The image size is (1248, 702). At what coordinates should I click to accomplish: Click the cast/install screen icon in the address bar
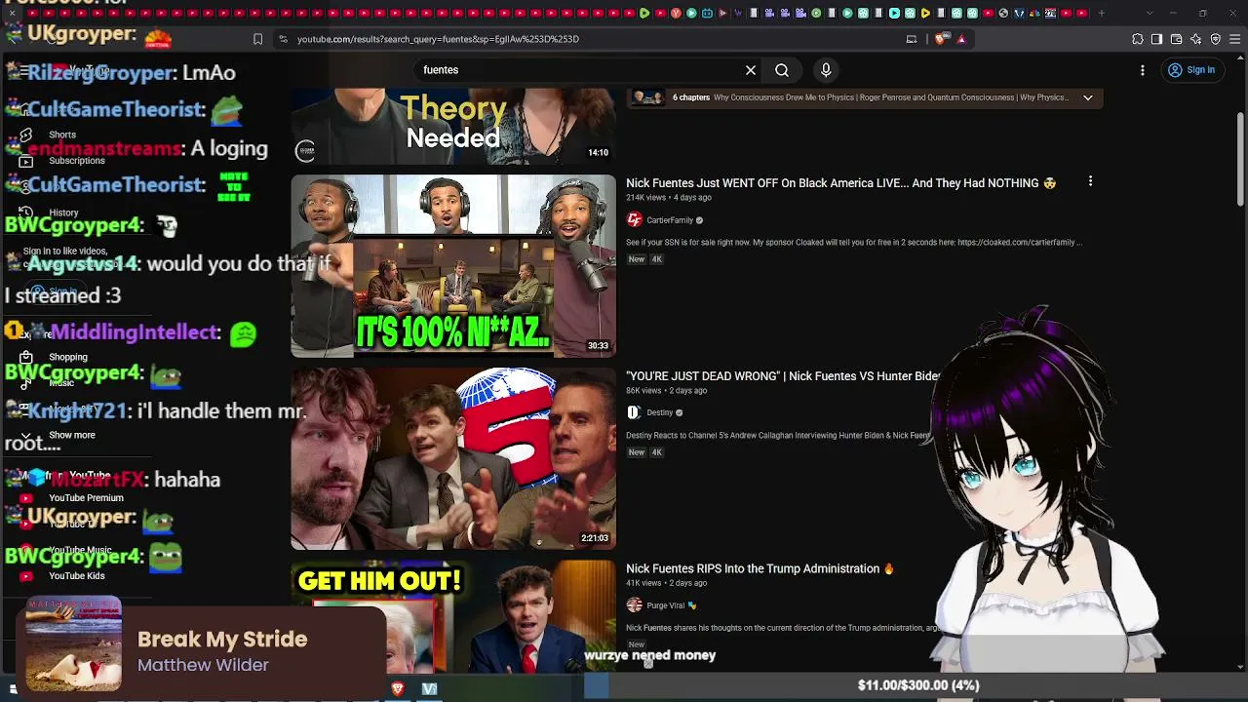912,39
